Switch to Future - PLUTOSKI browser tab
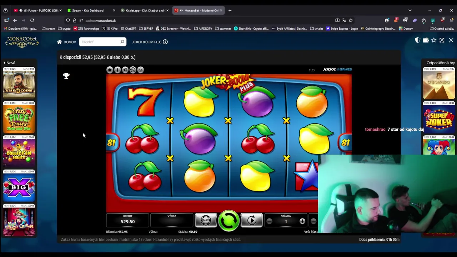 point(37,10)
